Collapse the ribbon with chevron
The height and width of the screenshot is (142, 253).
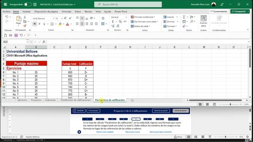click(x=248, y=30)
